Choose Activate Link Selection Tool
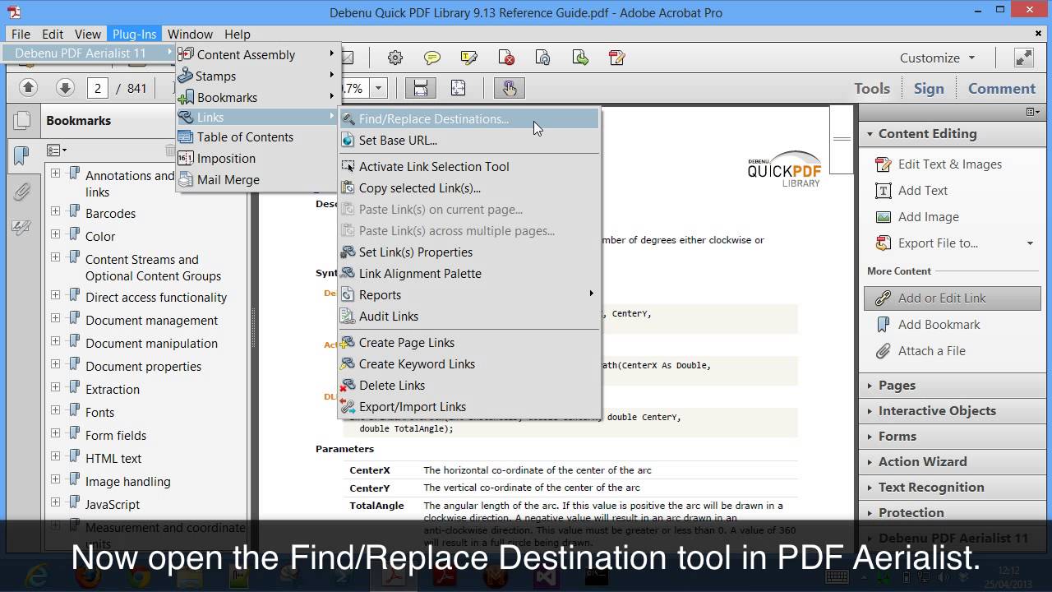 [469, 166]
